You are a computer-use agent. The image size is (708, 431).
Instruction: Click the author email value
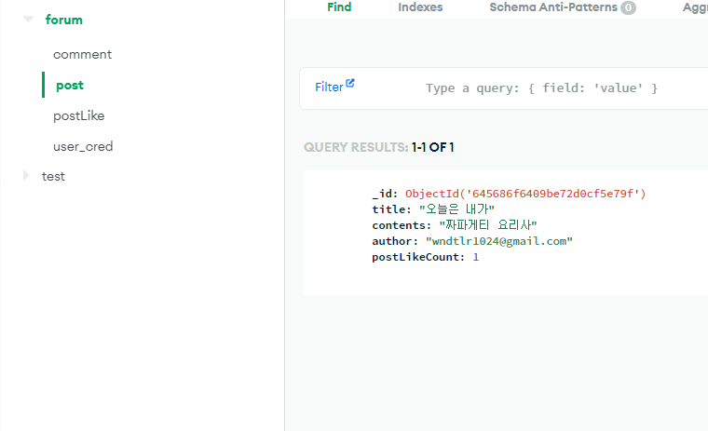tap(499, 241)
